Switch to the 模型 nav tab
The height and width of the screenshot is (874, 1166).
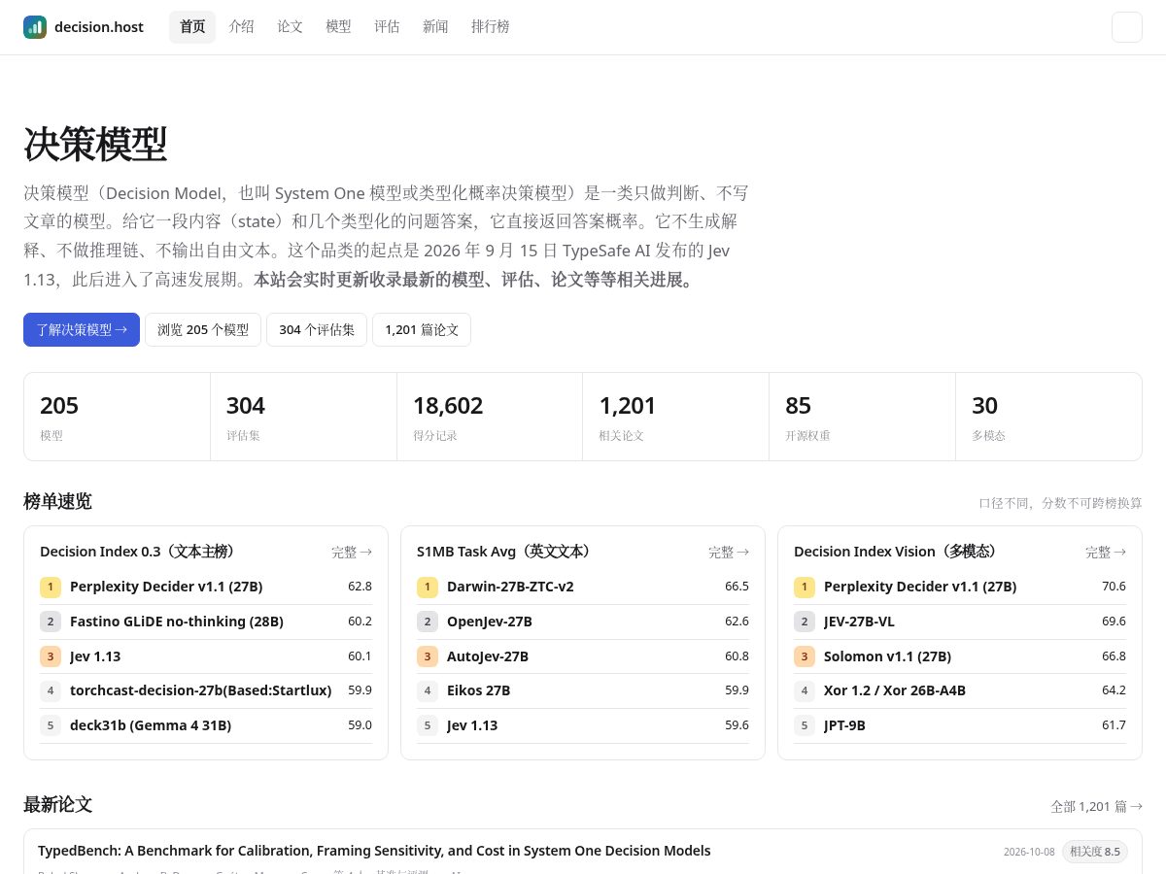click(338, 27)
